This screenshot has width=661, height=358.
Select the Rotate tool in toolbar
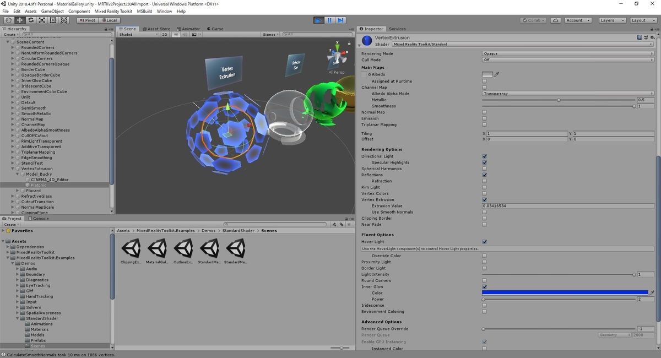[x=31, y=20]
